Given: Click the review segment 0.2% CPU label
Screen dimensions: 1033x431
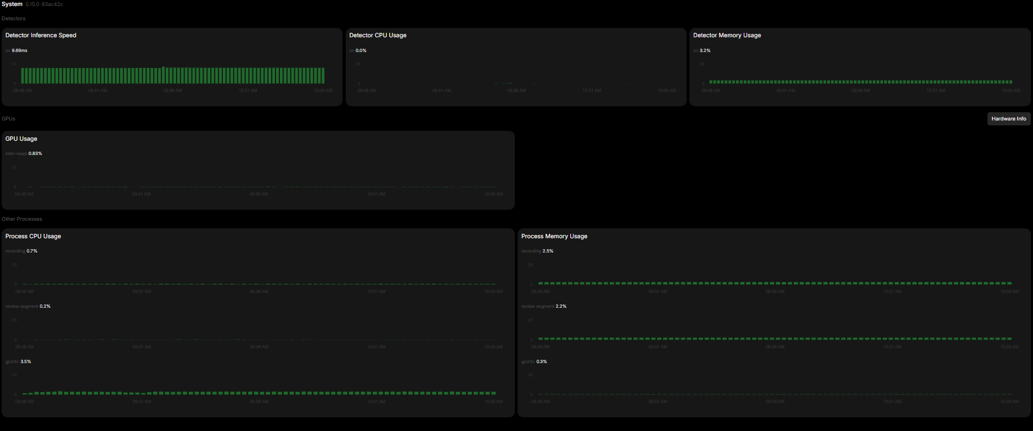Looking at the screenshot, I should click(x=28, y=307).
